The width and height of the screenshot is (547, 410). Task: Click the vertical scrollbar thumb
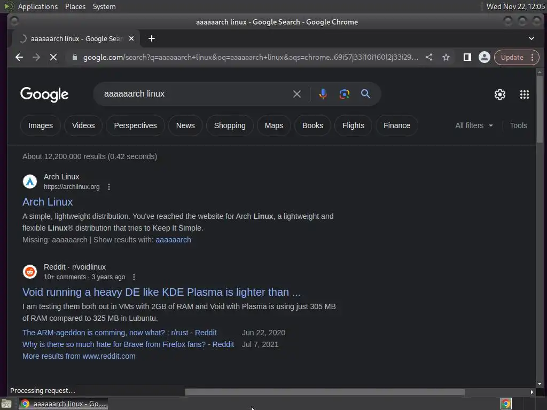(540, 109)
